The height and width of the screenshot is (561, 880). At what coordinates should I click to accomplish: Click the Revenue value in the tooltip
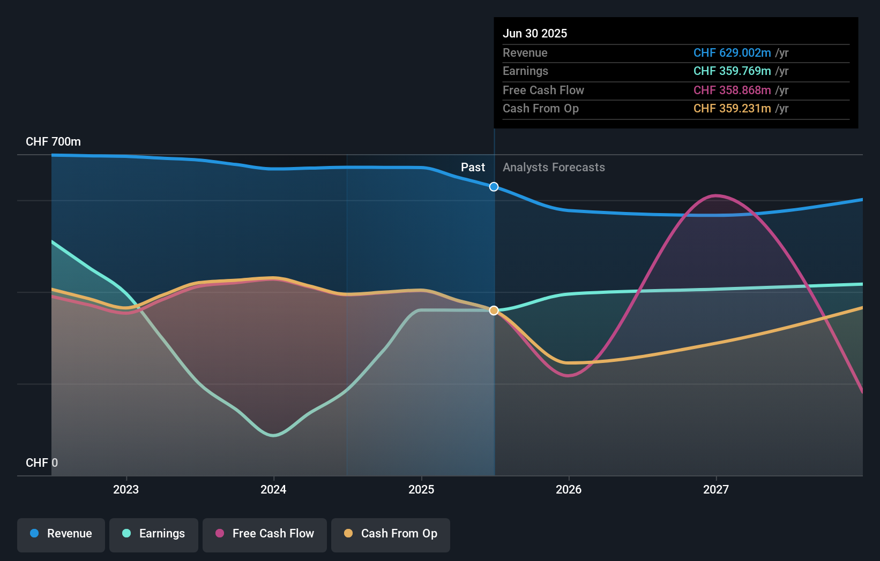[x=732, y=53]
